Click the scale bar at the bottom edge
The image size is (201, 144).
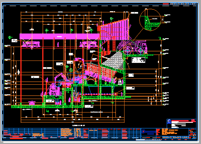pos(149,139)
